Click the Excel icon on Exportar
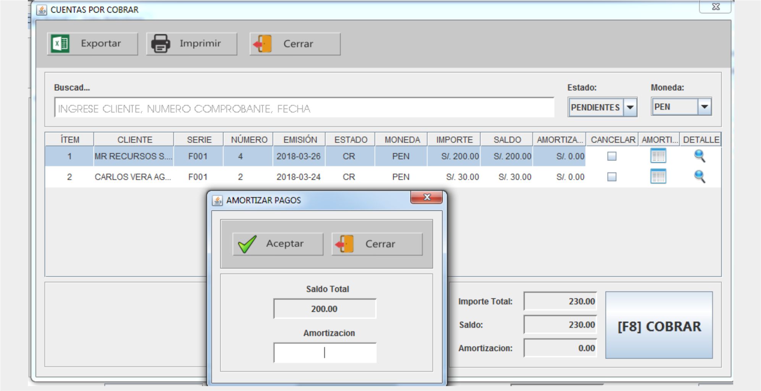 60,43
